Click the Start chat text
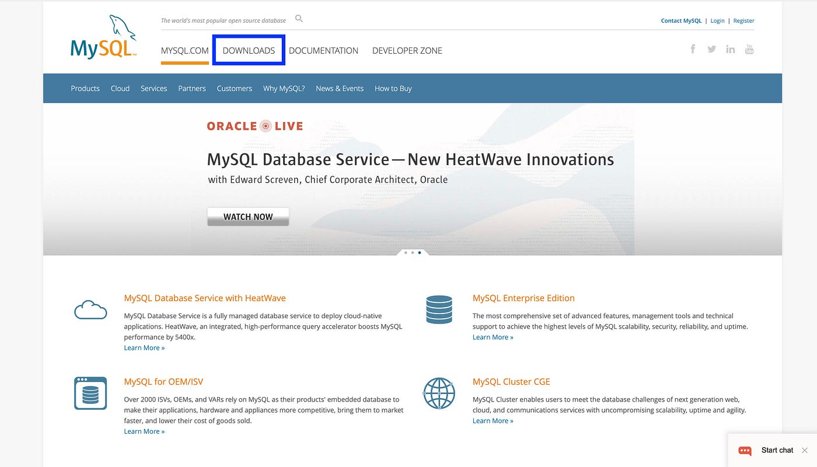 [777, 451]
